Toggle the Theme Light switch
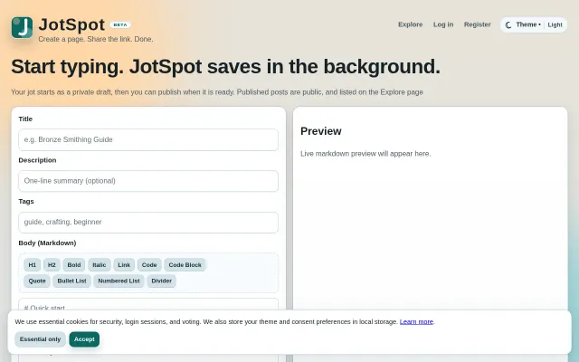The width and height of the screenshot is (579, 362). click(x=534, y=24)
